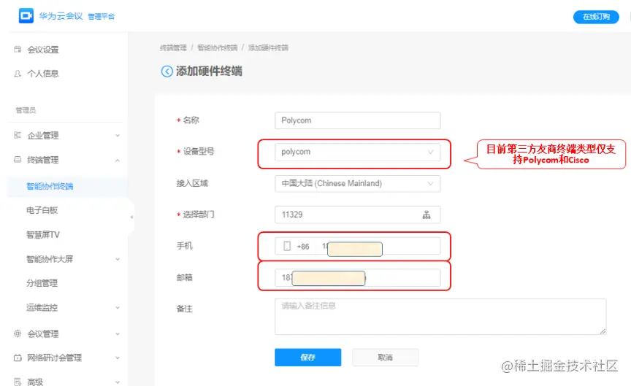The image size is (631, 386).
Task: Click the 企业管理 sidebar icon
Action: (18, 135)
